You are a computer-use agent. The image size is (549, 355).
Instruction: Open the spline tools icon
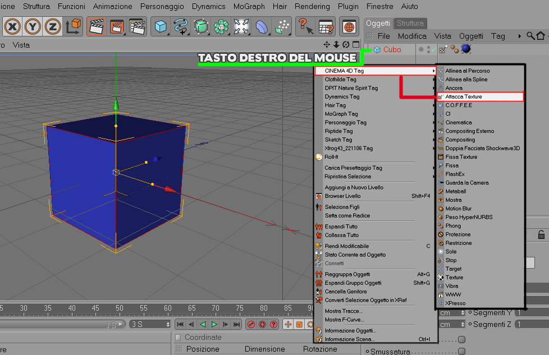181,26
